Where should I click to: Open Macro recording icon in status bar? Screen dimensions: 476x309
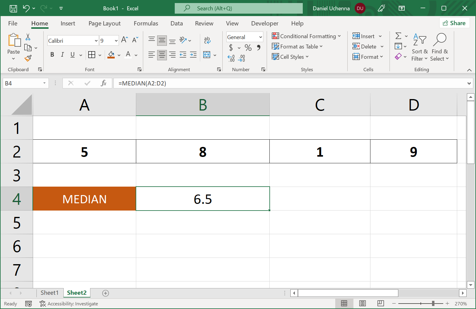(29, 304)
